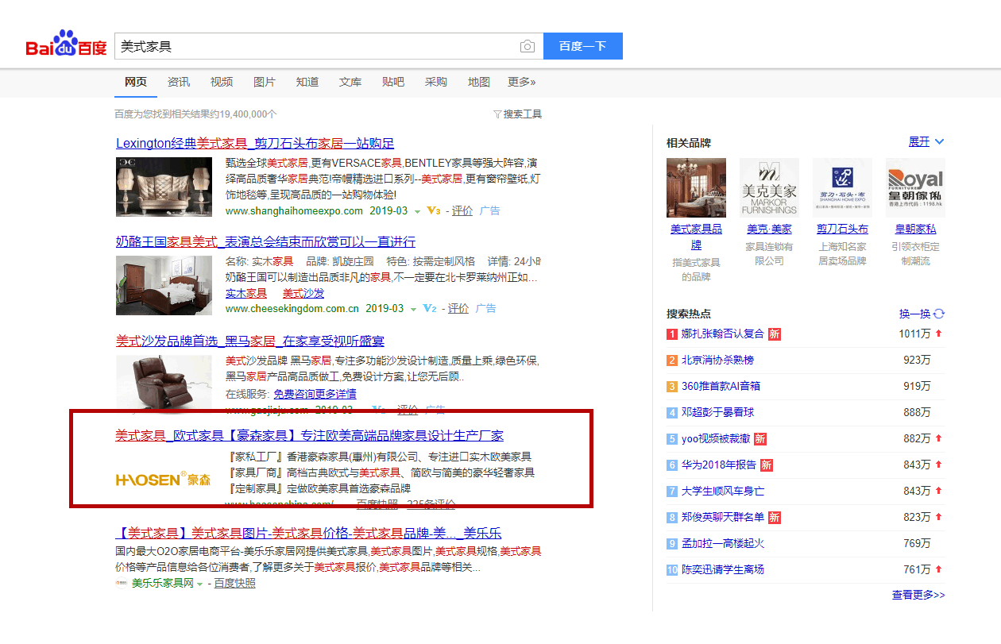The height and width of the screenshot is (644, 1001).
Task: Open the 豪森家具 result title link
Action: 310,436
